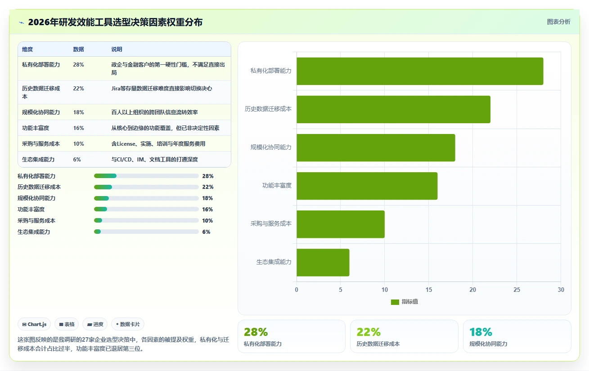The width and height of the screenshot is (589, 371).
Task: Click the description starting with 含License
Action: pyautogui.click(x=158, y=144)
